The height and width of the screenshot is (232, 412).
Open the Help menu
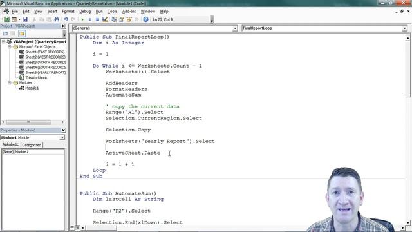[x=164, y=12]
